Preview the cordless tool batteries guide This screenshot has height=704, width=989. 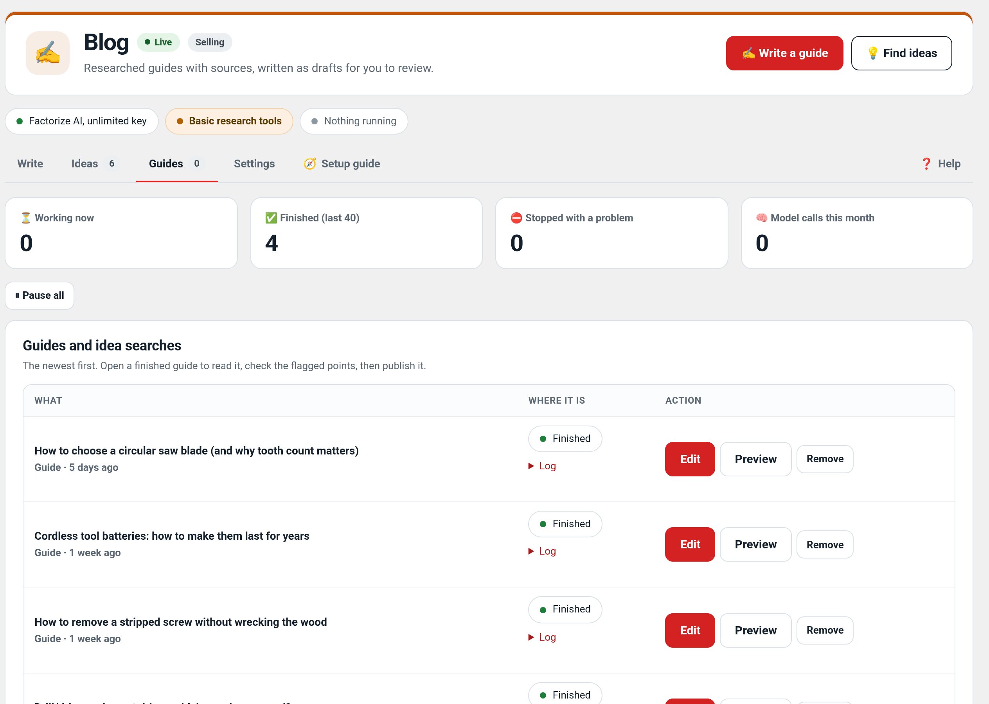tap(755, 544)
